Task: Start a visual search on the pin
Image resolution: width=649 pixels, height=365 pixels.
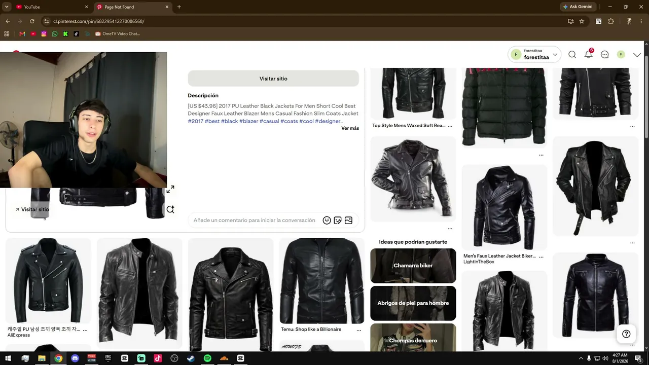Action: pos(170,209)
